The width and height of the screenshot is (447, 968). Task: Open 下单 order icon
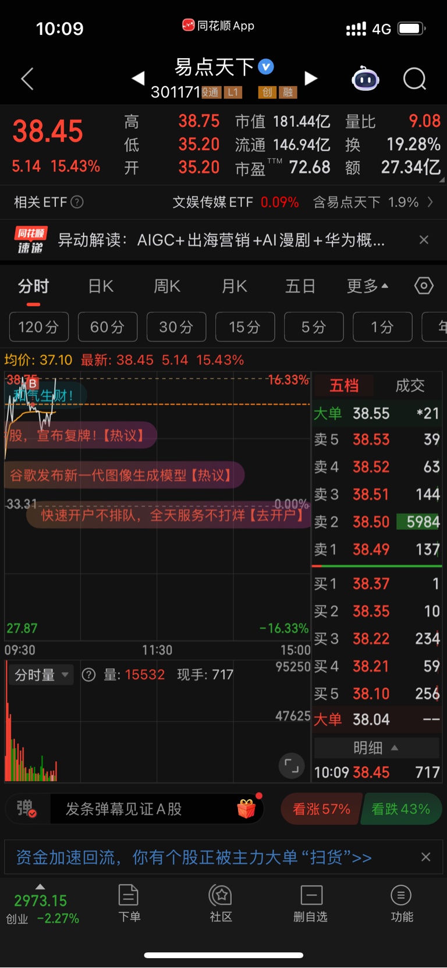[129, 903]
